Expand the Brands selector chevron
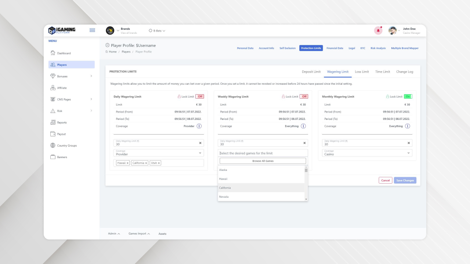Screen dimensions: 470x264 click(x=118, y=31)
